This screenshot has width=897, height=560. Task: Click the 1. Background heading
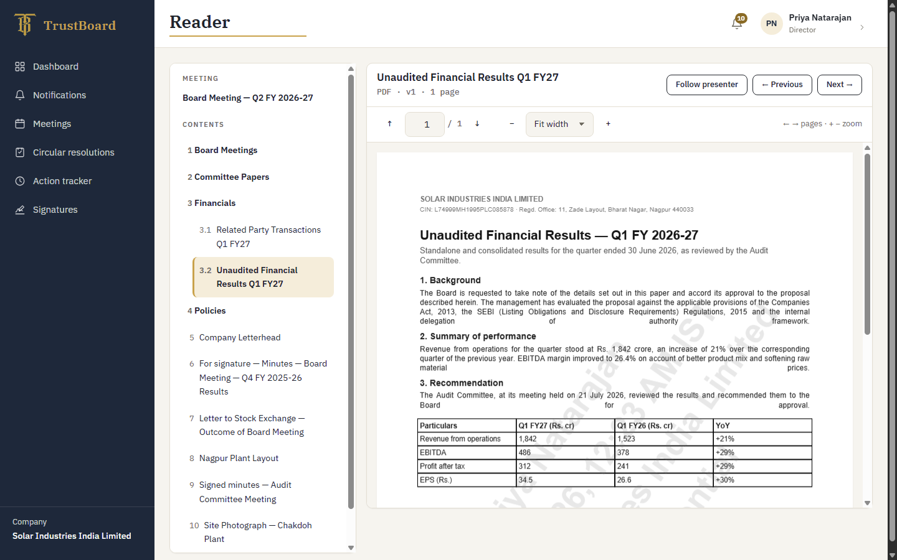(450, 280)
